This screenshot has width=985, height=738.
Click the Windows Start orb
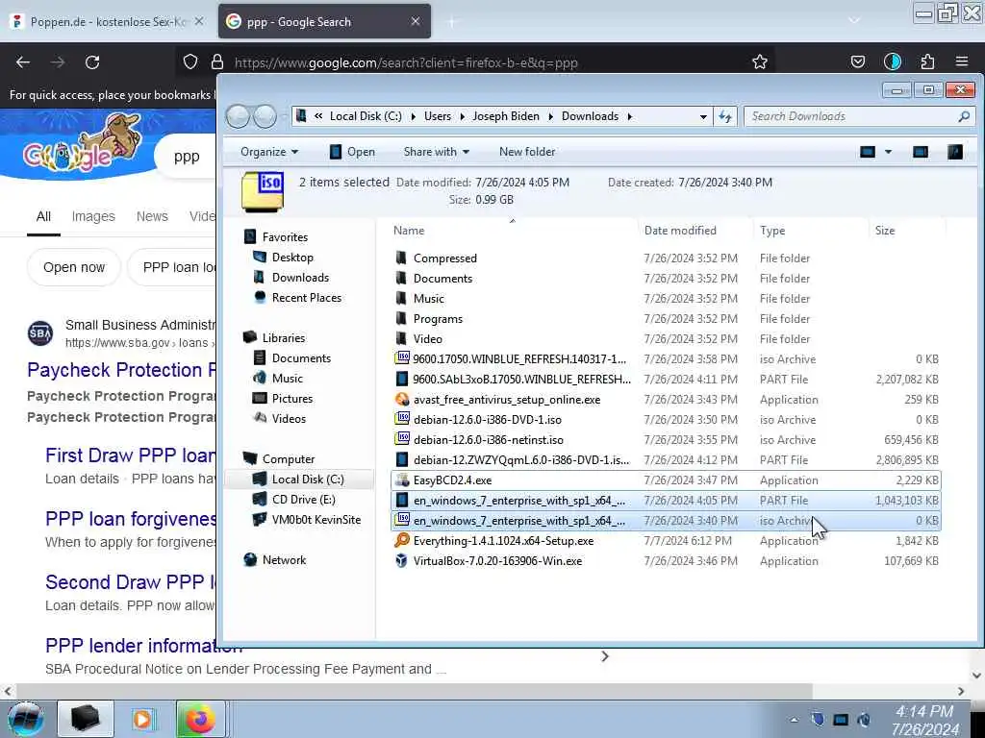pos(25,719)
